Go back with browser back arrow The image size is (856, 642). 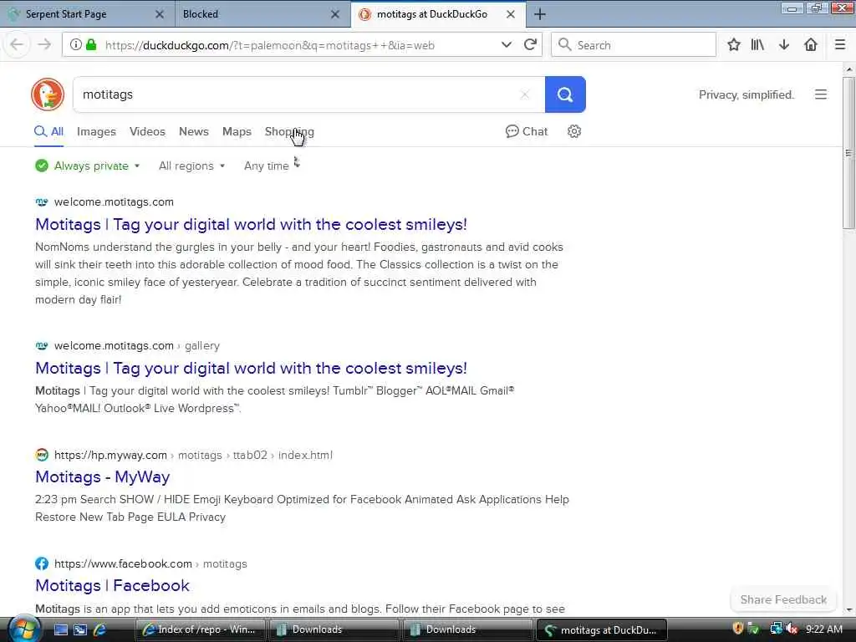pos(17,45)
